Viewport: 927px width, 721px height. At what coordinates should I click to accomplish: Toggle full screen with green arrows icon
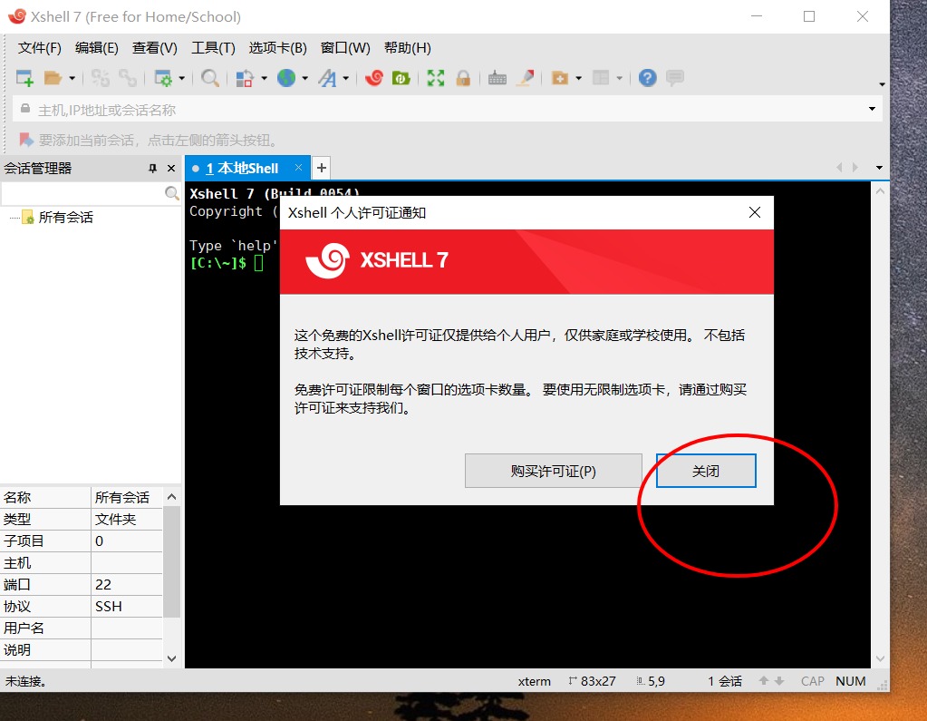point(436,78)
